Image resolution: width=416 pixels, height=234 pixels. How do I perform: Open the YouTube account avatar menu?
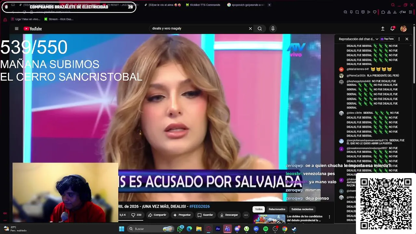click(403, 29)
